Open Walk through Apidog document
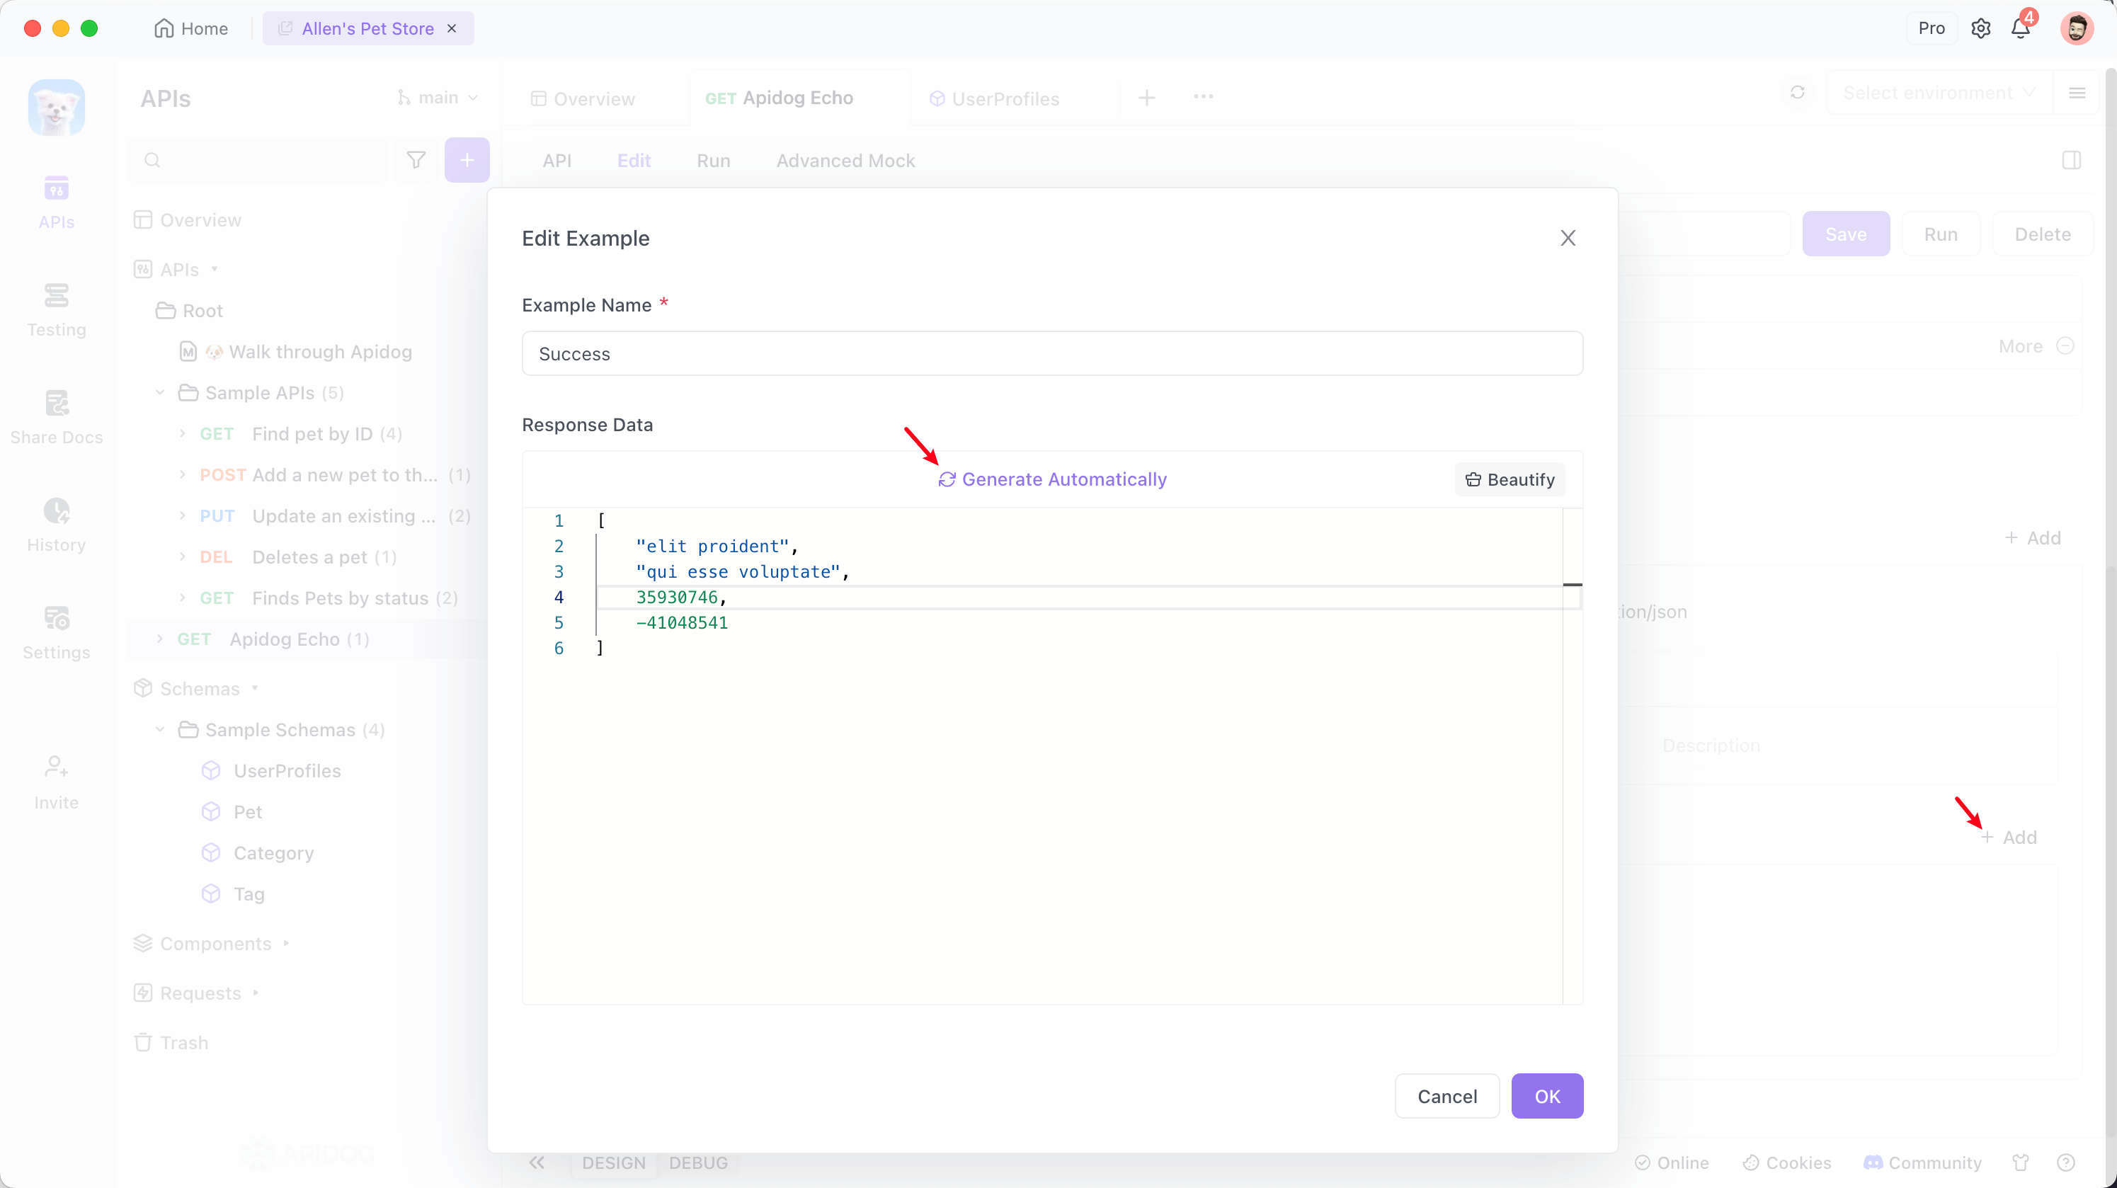The width and height of the screenshot is (2117, 1188). [x=296, y=352]
